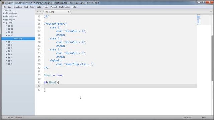This screenshot has height=120, width=214.
Task: Click 'case 1:' on line 16
Action: (55, 27)
